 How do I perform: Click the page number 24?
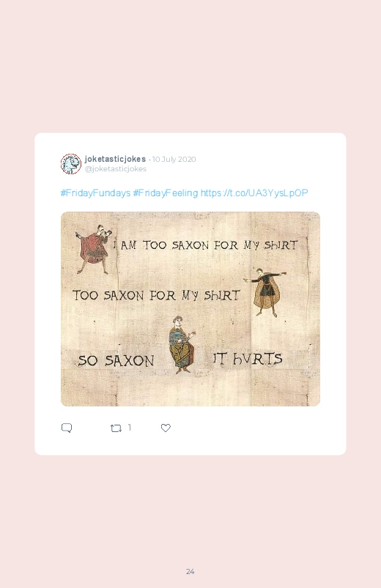coord(190,571)
